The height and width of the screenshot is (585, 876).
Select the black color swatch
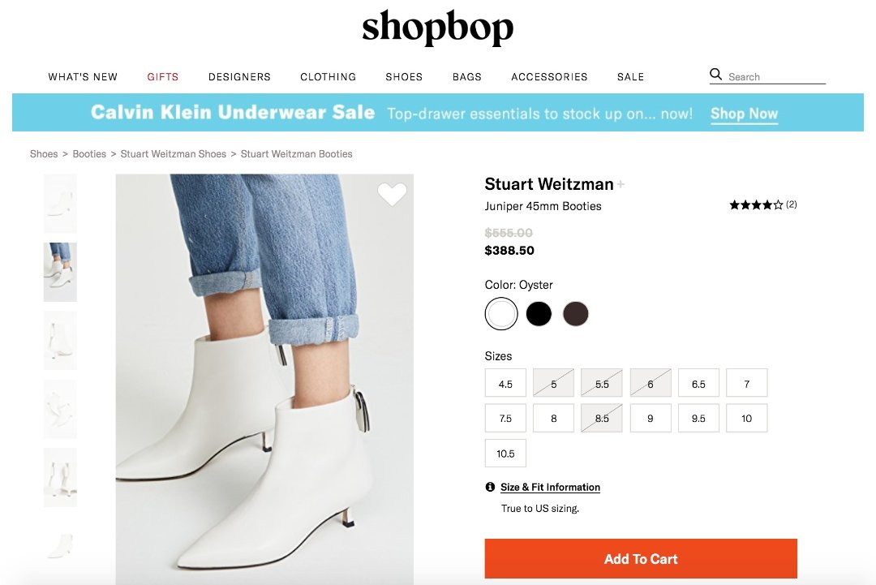point(539,314)
